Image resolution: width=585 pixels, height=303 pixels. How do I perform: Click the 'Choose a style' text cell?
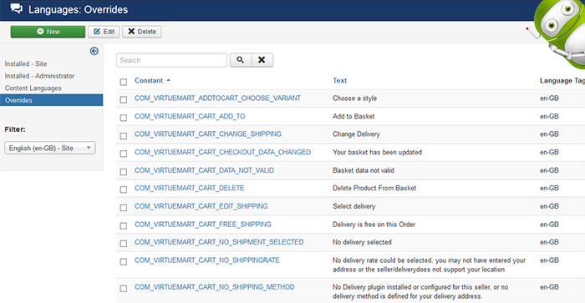[355, 98]
